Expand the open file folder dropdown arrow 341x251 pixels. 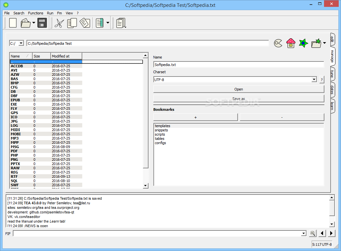pos(34,23)
